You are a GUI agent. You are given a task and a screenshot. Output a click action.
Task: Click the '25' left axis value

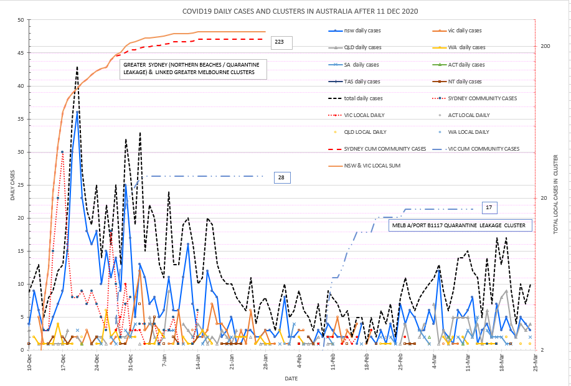click(x=21, y=185)
